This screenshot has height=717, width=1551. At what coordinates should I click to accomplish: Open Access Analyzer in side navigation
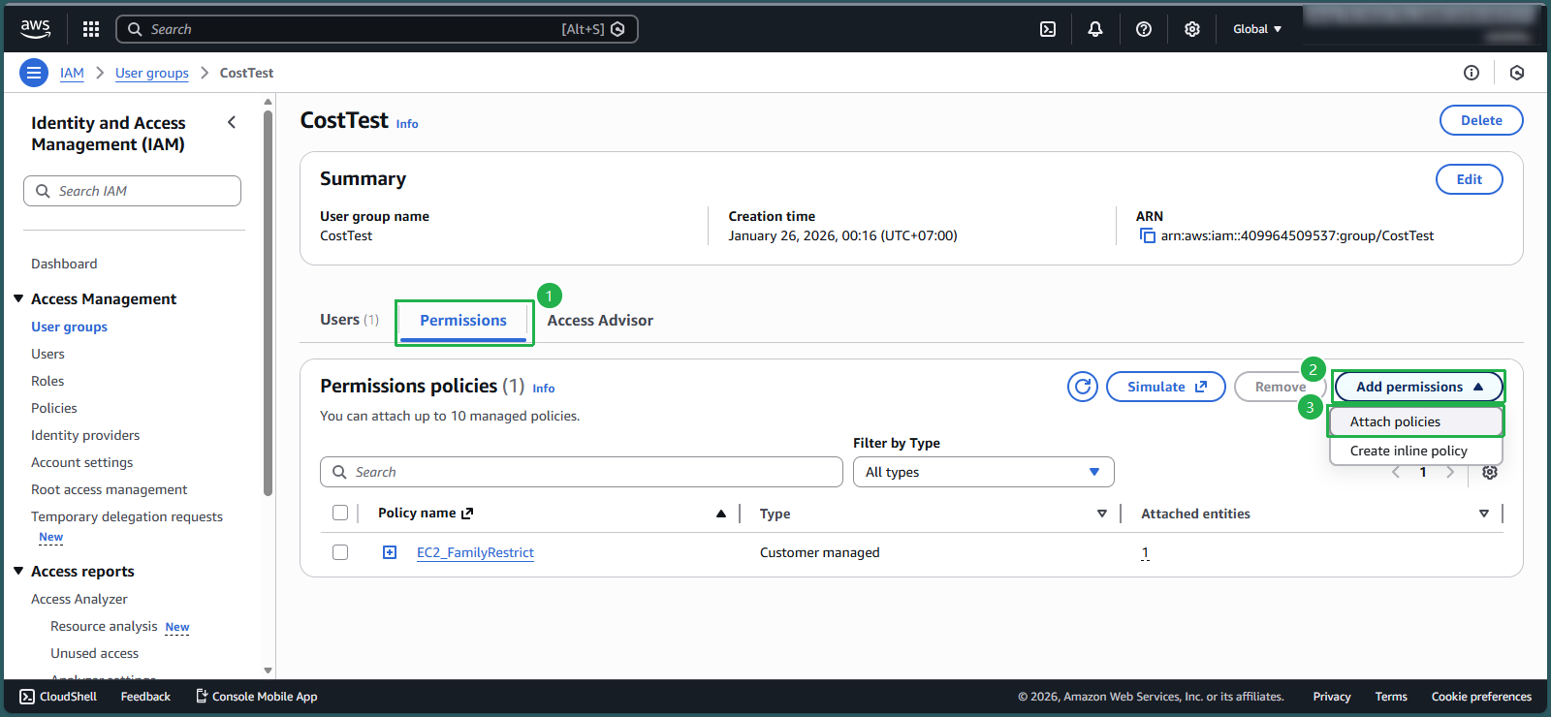coord(79,599)
